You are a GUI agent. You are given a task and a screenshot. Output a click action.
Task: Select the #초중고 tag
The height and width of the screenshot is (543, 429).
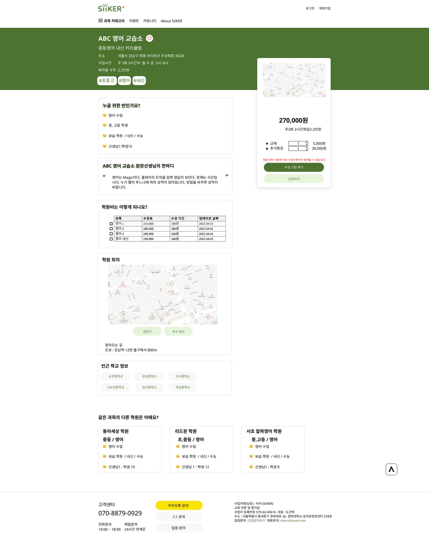point(107,80)
